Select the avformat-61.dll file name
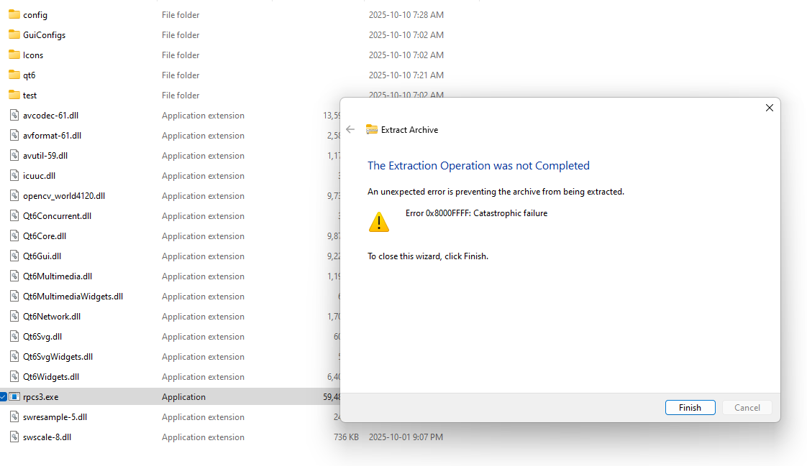The image size is (807, 466). [x=52, y=135]
